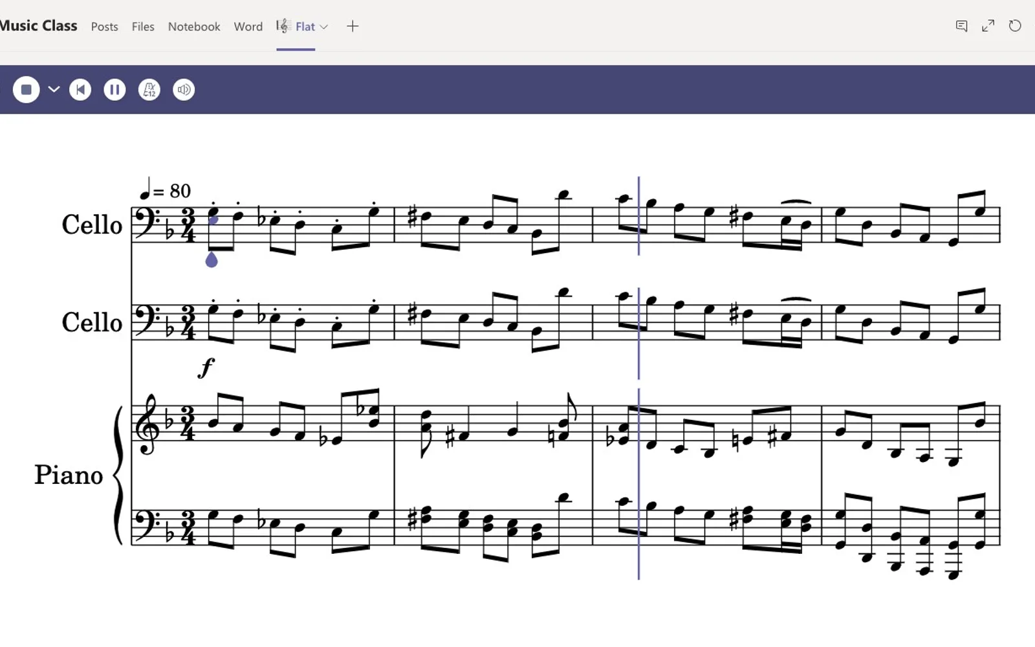Open the Posts tab
Image resolution: width=1035 pixels, height=647 pixels.
tap(105, 27)
